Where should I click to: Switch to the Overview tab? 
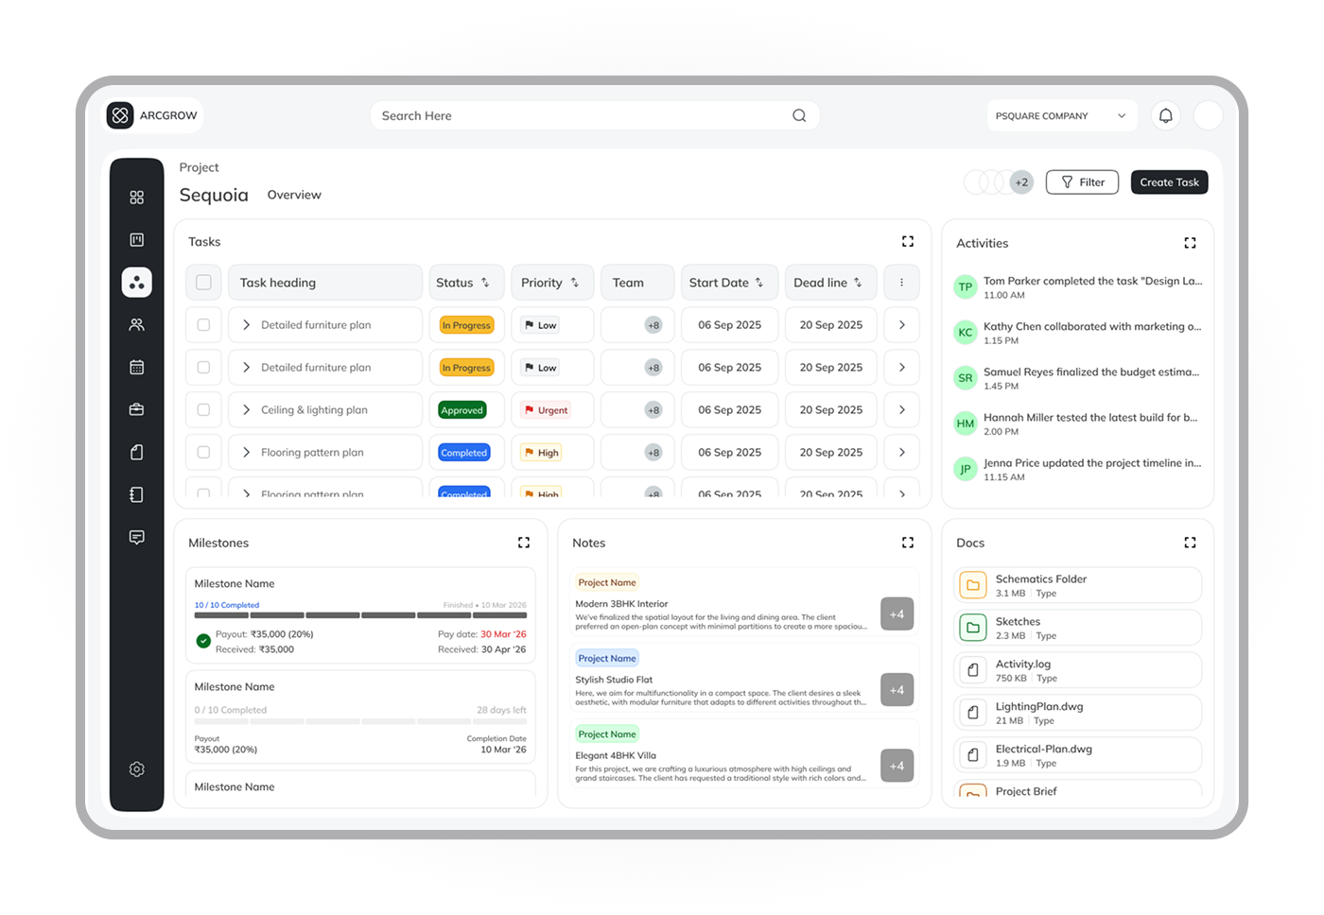coord(294,195)
